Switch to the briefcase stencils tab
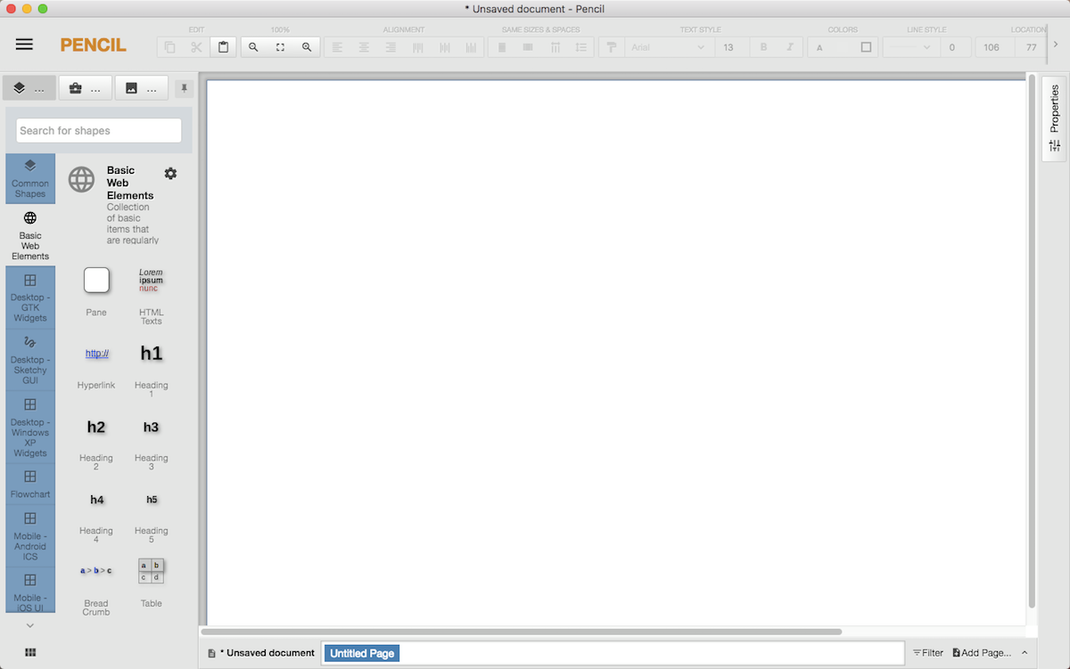The width and height of the screenshot is (1070, 669). click(x=86, y=88)
